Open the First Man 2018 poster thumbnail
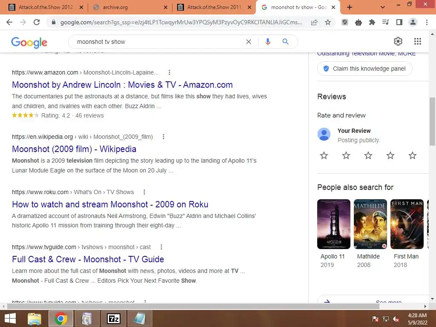This screenshot has height=327, width=436. [x=407, y=224]
